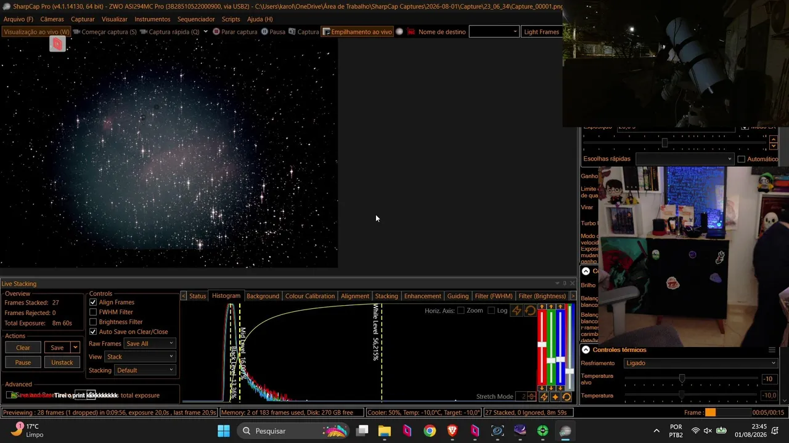Adjust the Temperatura alvo slider
Screen dimensions: 789x443
coord(682,378)
